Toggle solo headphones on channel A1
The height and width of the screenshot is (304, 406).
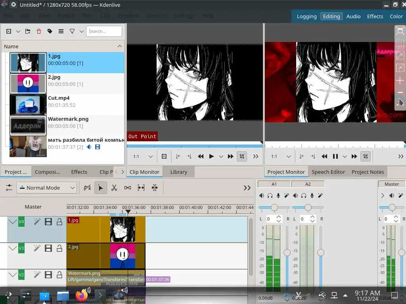(270, 196)
